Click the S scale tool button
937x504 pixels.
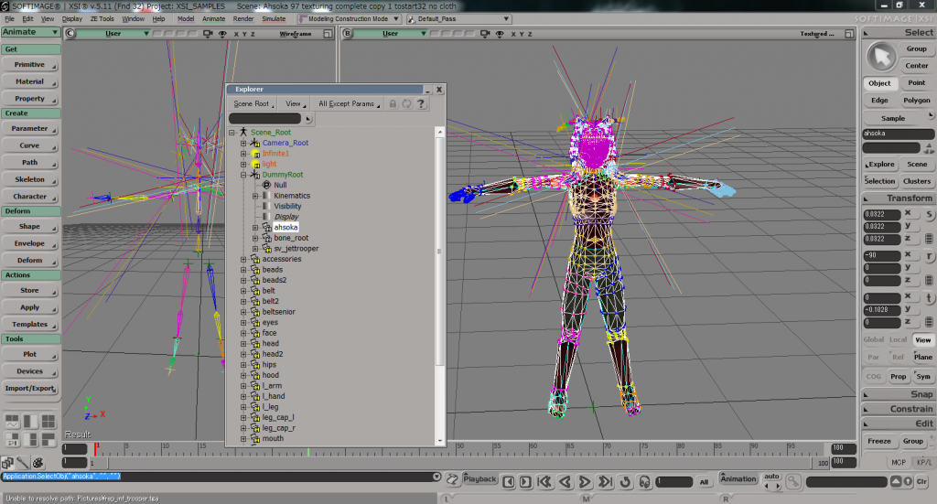(929, 214)
